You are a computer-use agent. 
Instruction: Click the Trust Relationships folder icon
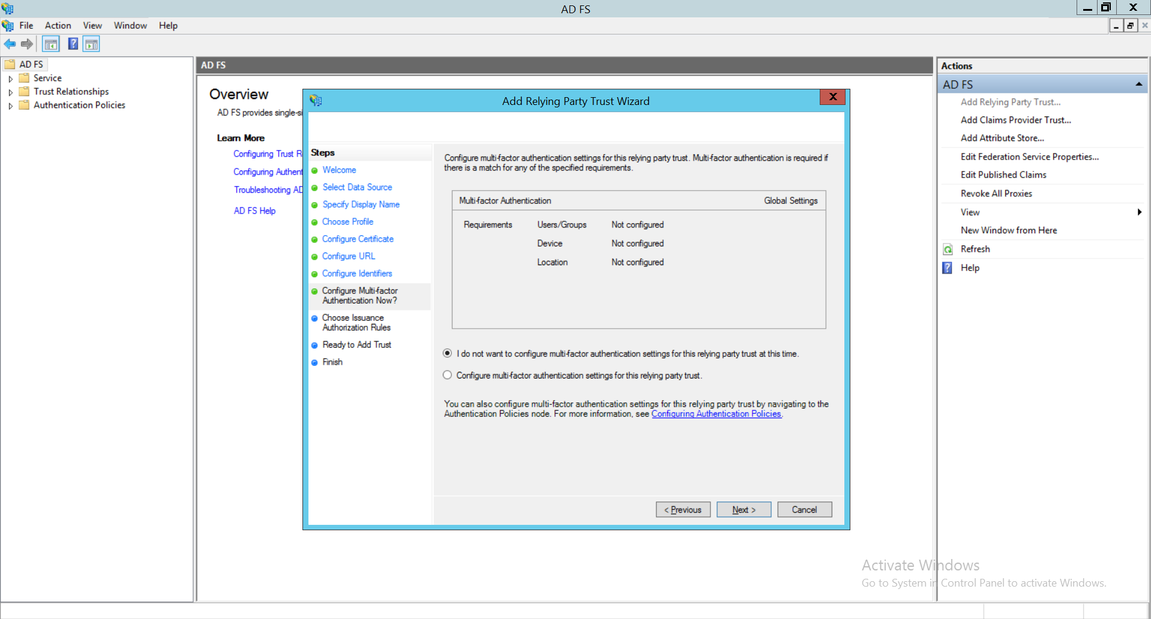tap(23, 91)
